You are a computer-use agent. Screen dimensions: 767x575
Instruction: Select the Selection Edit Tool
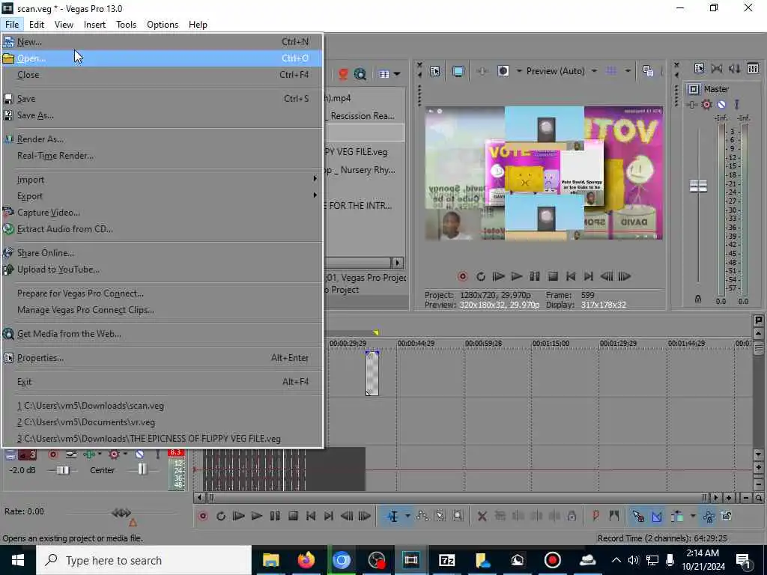(x=440, y=516)
